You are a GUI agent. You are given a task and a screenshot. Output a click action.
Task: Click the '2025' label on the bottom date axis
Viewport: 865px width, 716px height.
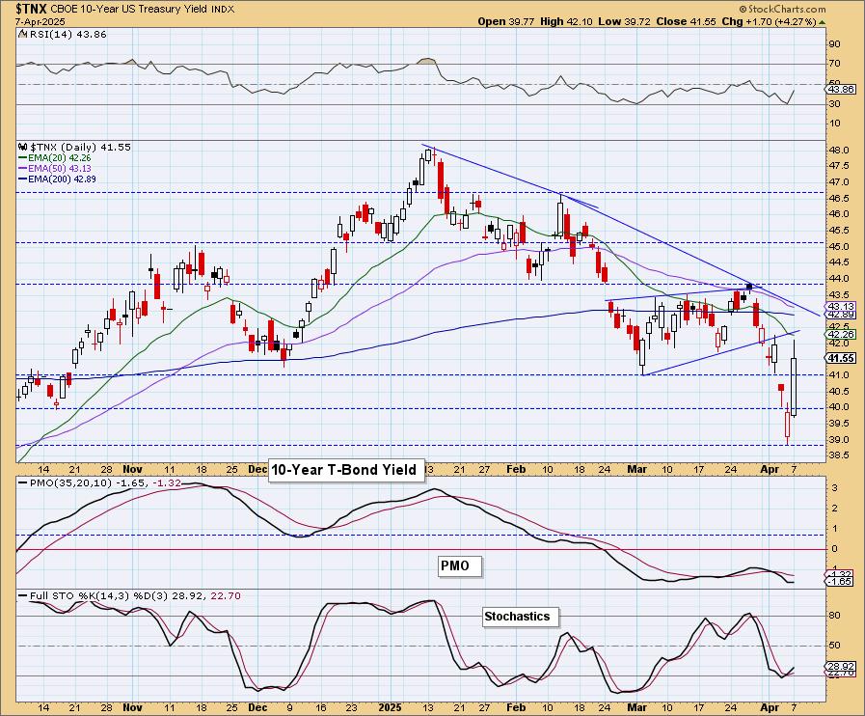[x=390, y=707]
